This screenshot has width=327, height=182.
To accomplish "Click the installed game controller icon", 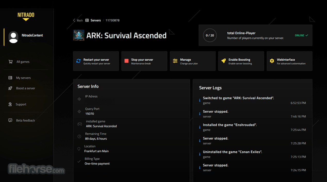I will [x=80, y=124].
